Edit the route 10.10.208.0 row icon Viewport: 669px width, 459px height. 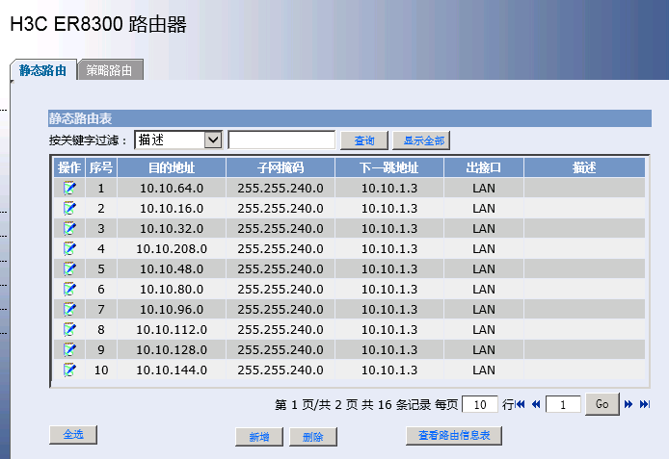coord(69,248)
